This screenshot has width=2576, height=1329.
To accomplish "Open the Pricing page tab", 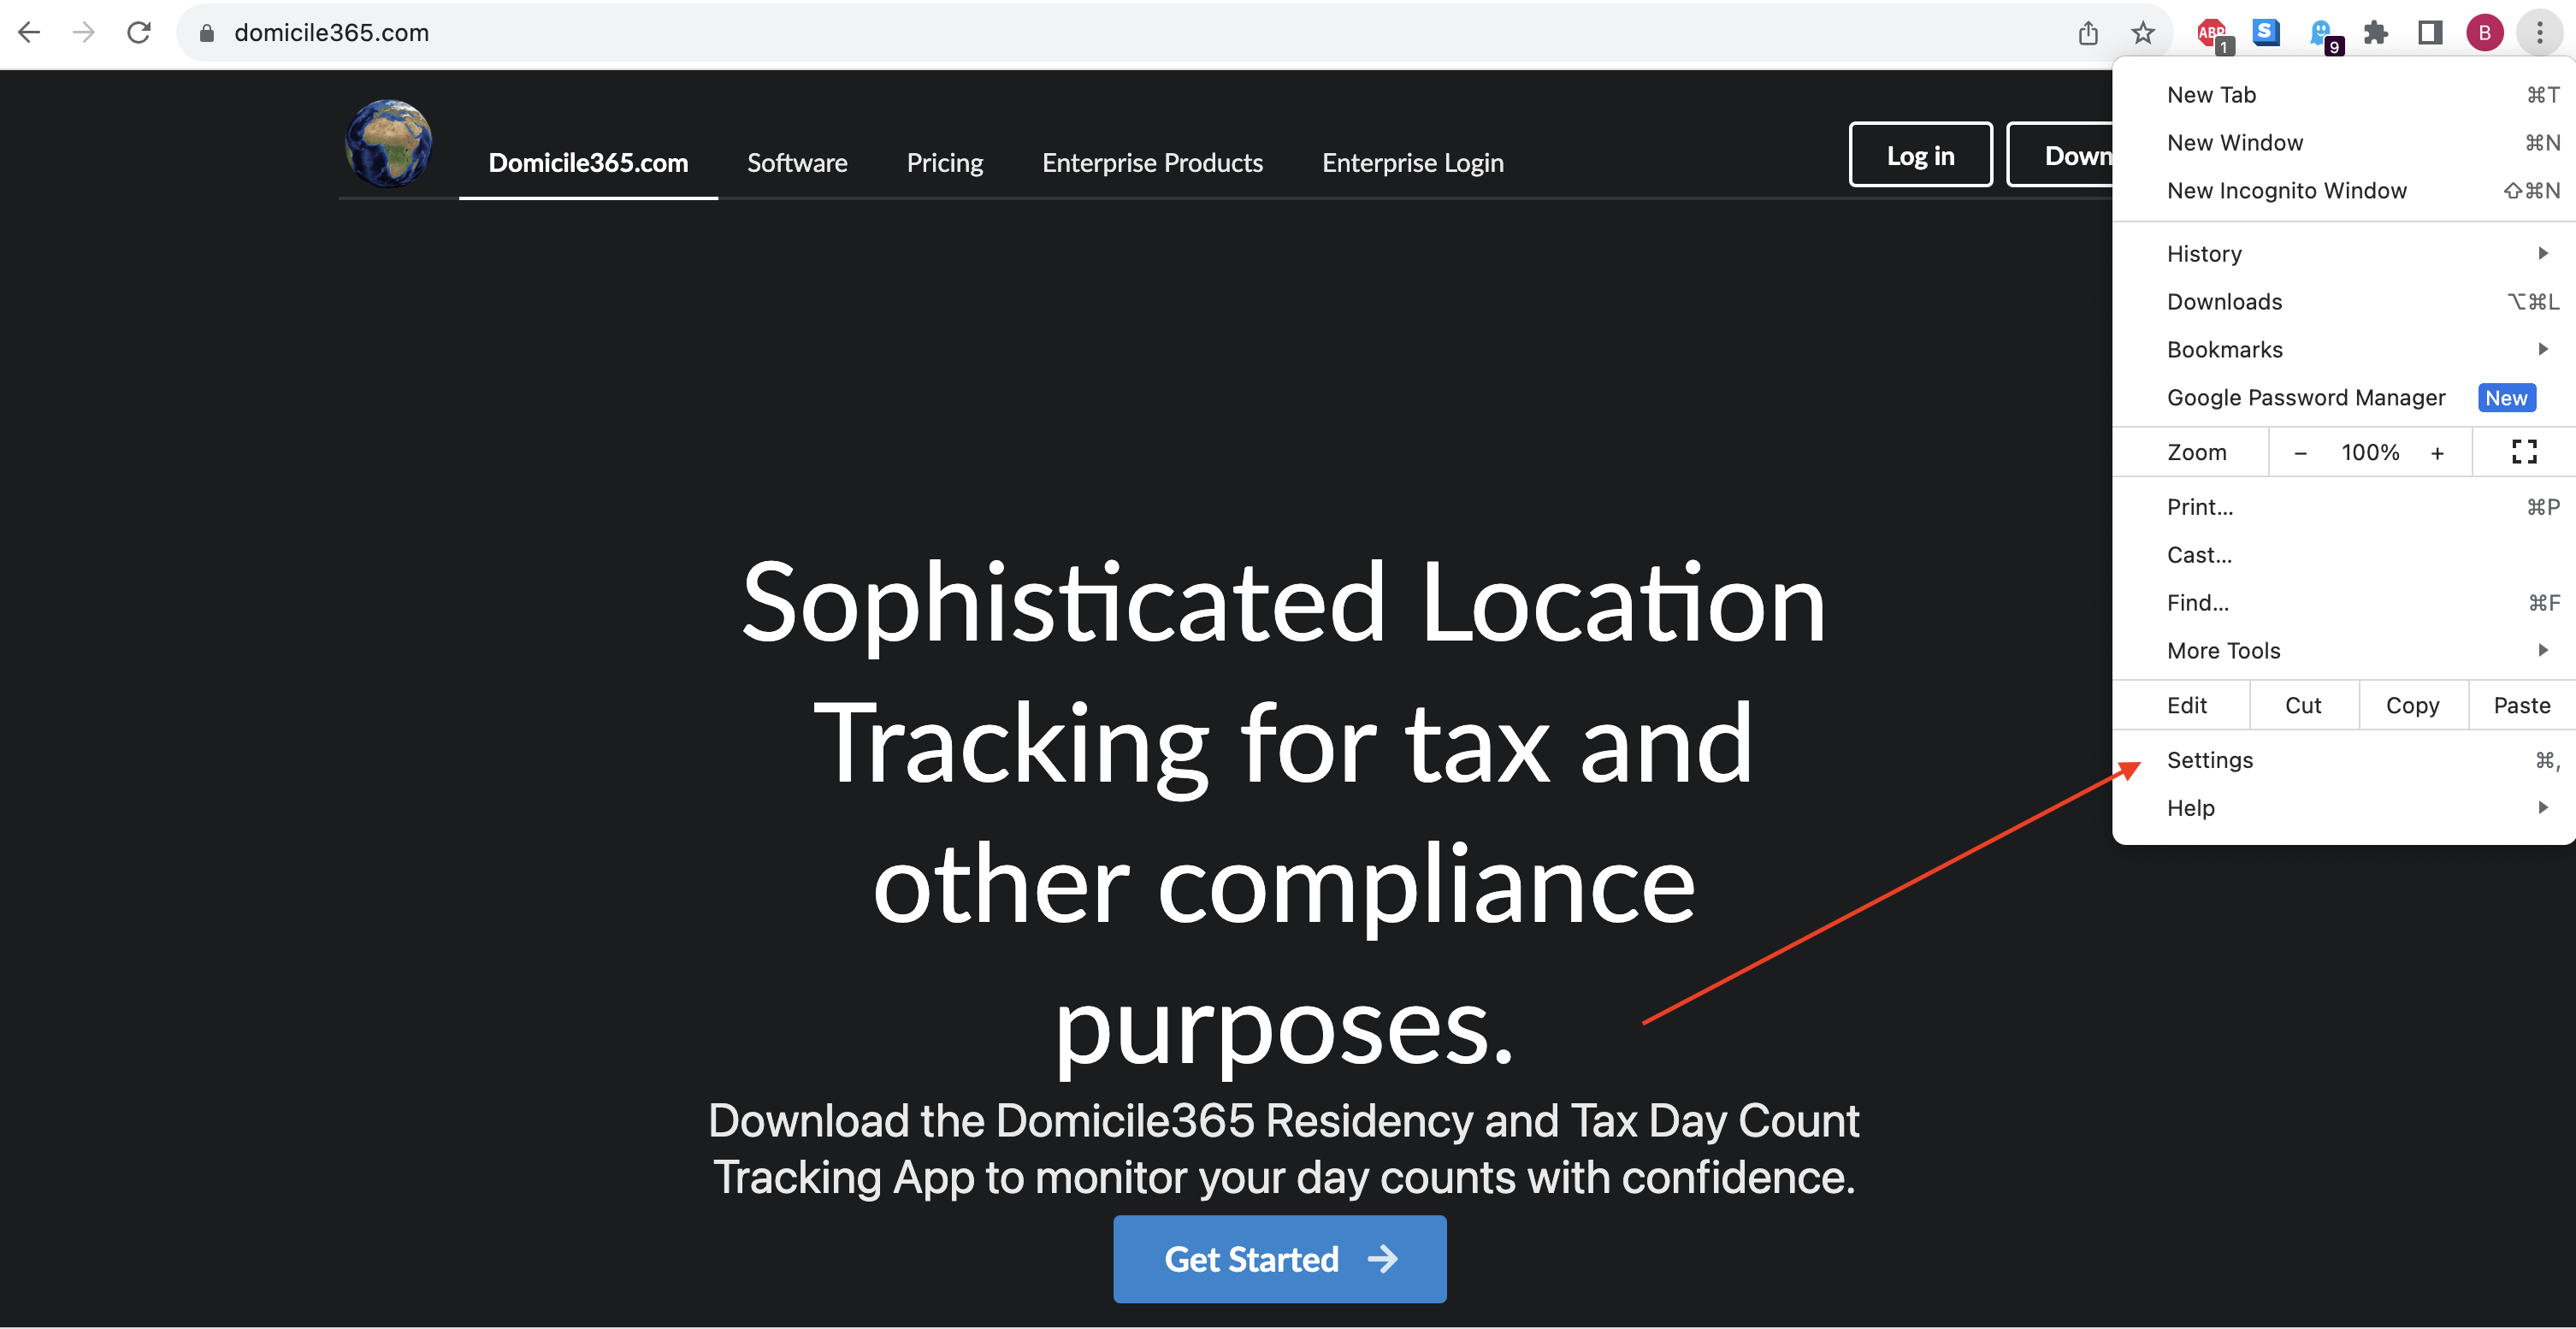I will [944, 162].
